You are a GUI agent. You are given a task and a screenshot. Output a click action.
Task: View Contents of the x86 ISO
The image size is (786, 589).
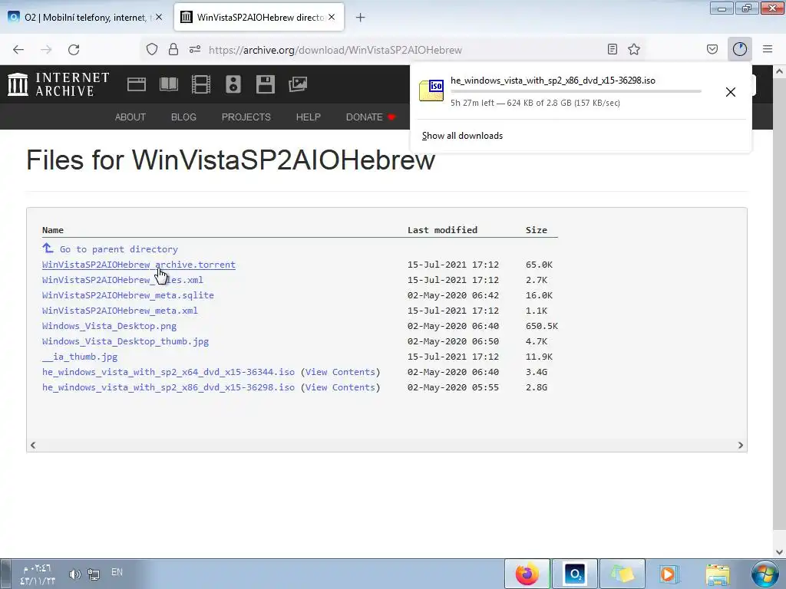(340, 387)
